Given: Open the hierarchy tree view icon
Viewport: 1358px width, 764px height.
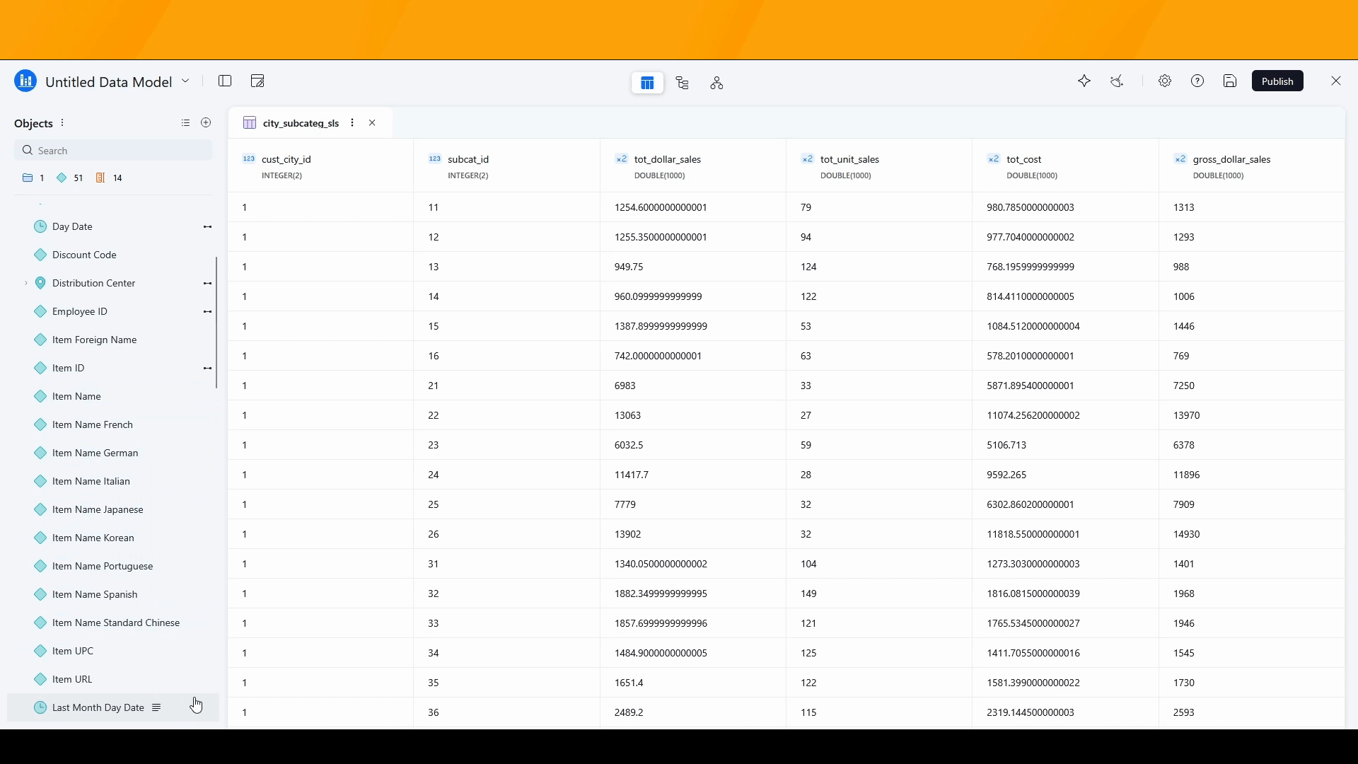Looking at the screenshot, I should [x=683, y=83].
